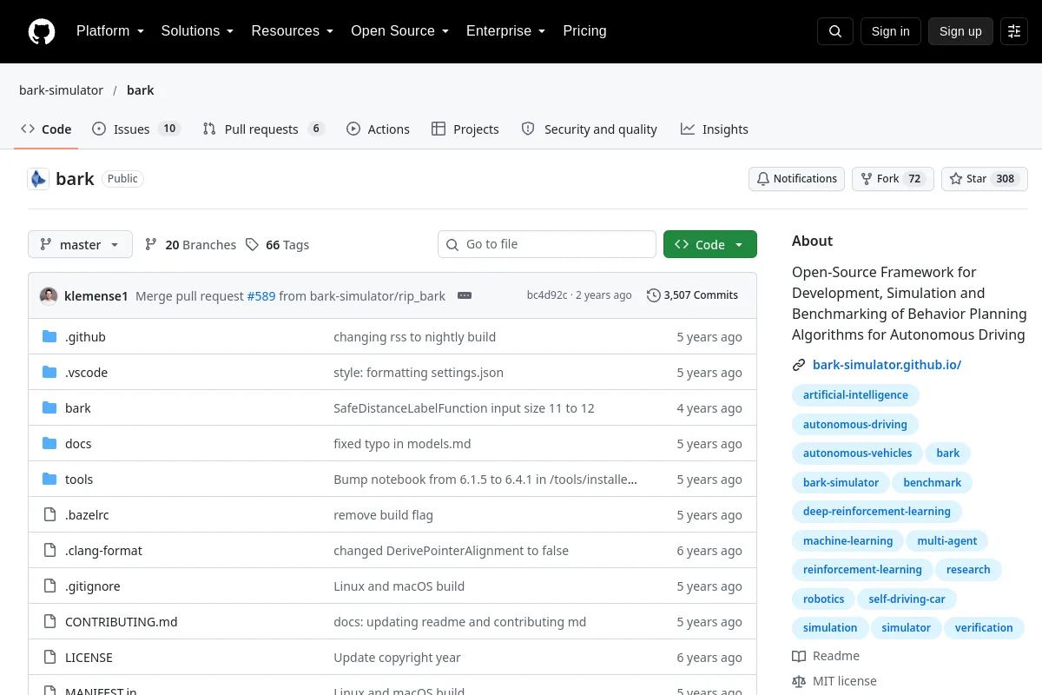Click the autonomous-driving topic tag
The width and height of the screenshot is (1042, 695).
click(x=855, y=424)
